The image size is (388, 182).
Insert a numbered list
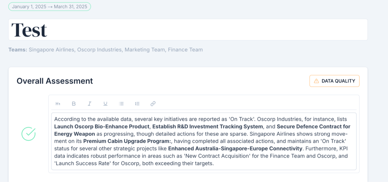tap(137, 104)
